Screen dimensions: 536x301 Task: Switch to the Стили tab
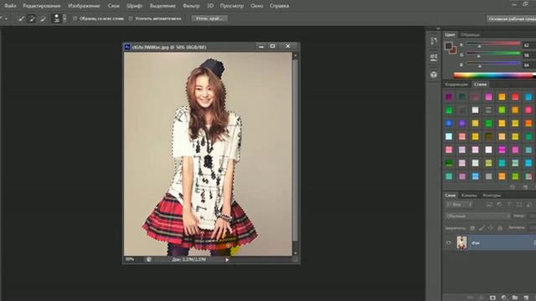click(480, 84)
